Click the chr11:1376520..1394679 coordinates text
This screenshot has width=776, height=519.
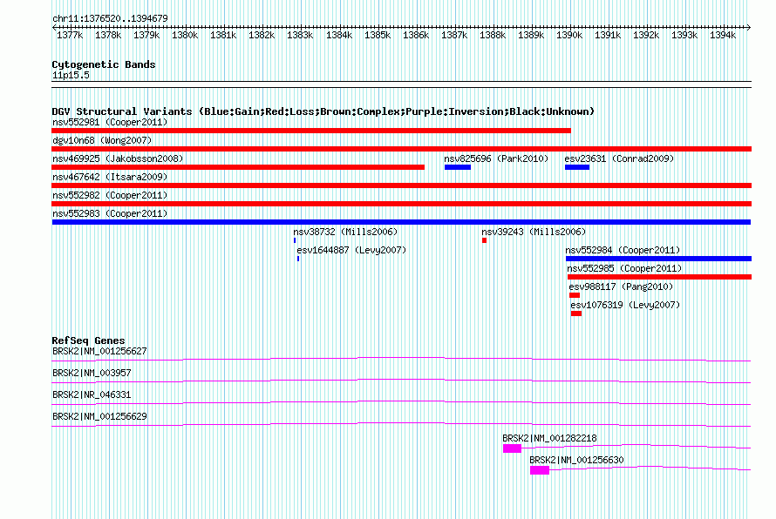[x=110, y=18]
